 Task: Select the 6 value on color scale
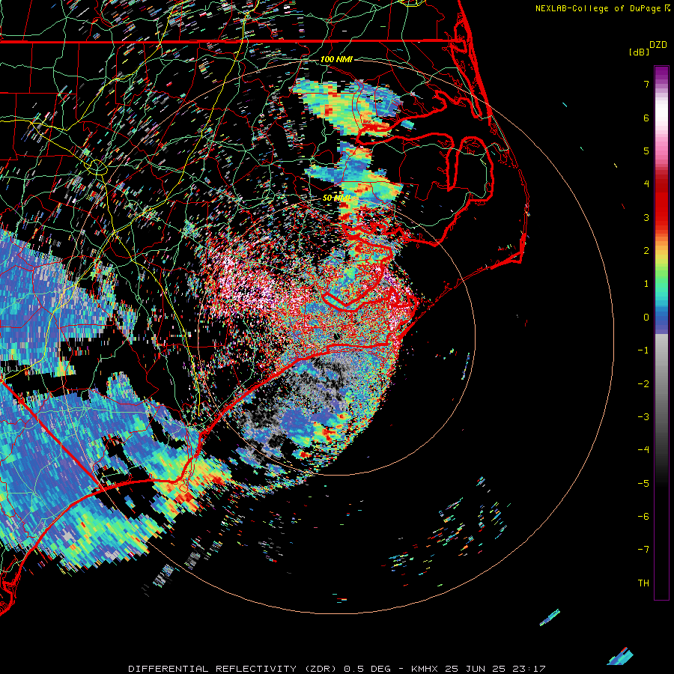pyautogui.click(x=646, y=118)
